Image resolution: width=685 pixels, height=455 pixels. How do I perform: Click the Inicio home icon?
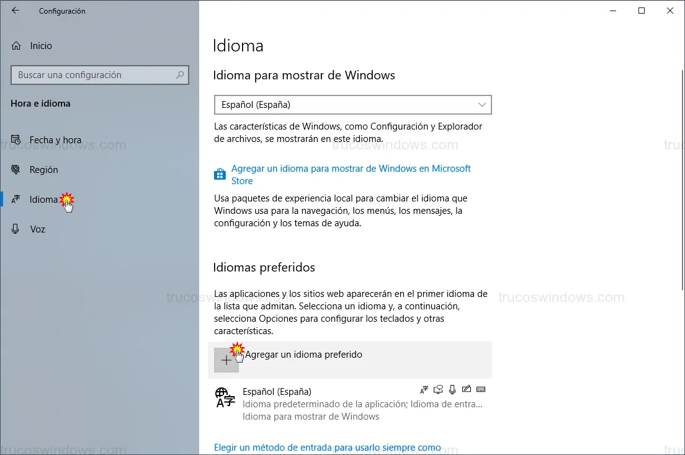pos(16,46)
